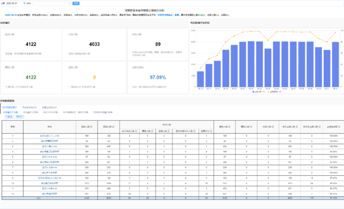Click the 打印 print button
This screenshot has width=344, height=209.
tap(20, 117)
